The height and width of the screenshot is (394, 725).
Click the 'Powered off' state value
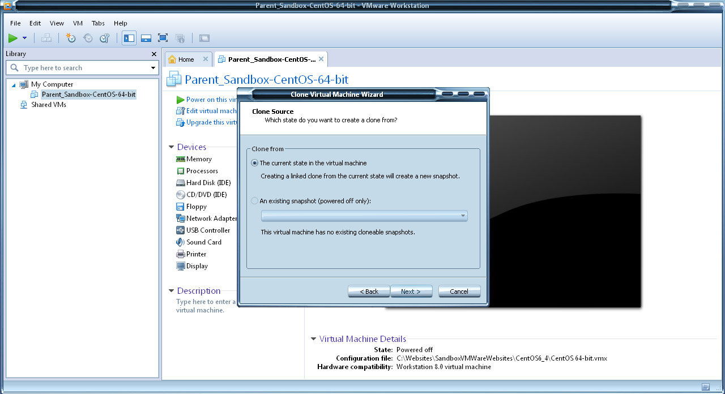(x=415, y=350)
